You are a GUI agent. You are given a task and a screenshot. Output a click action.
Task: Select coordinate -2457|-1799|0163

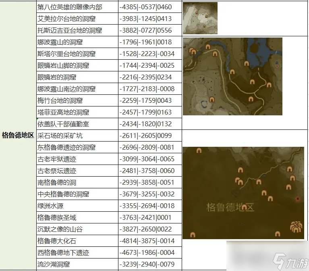click(145, 112)
